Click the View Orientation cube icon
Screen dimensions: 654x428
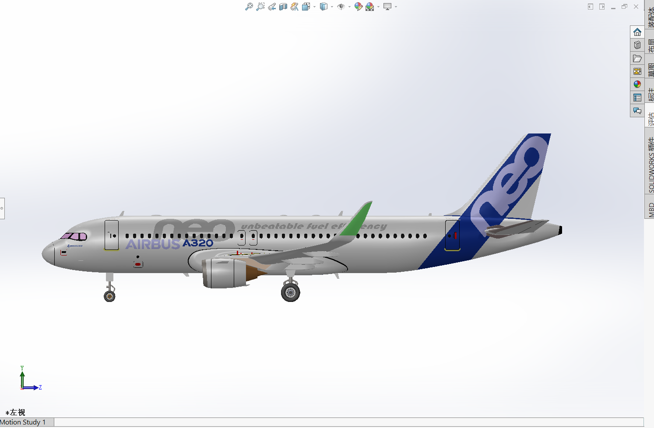tap(306, 7)
